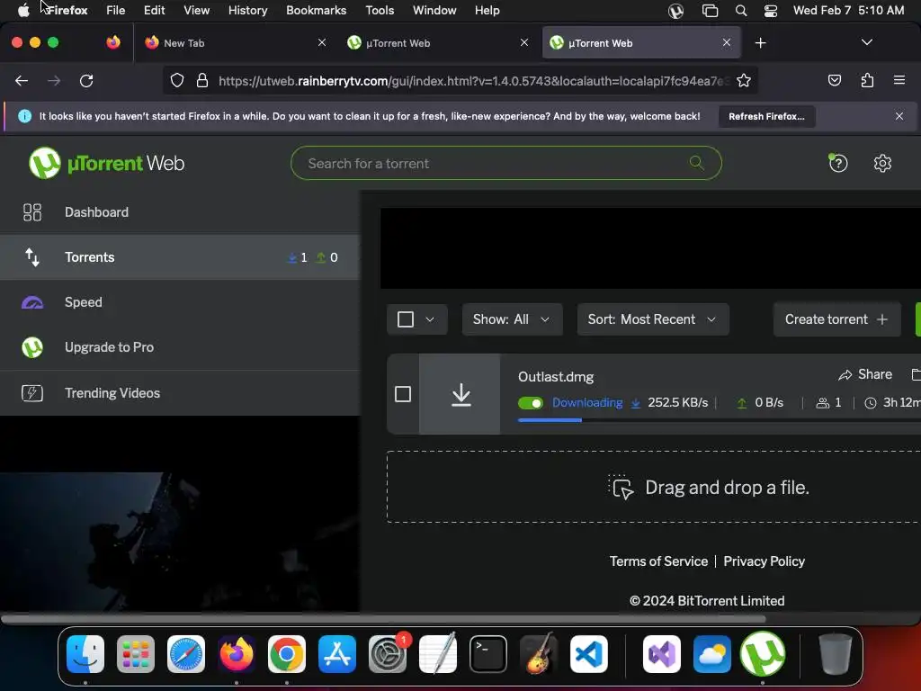Click the Drag and drop a file area
921x691 pixels.
pyautogui.click(x=653, y=487)
